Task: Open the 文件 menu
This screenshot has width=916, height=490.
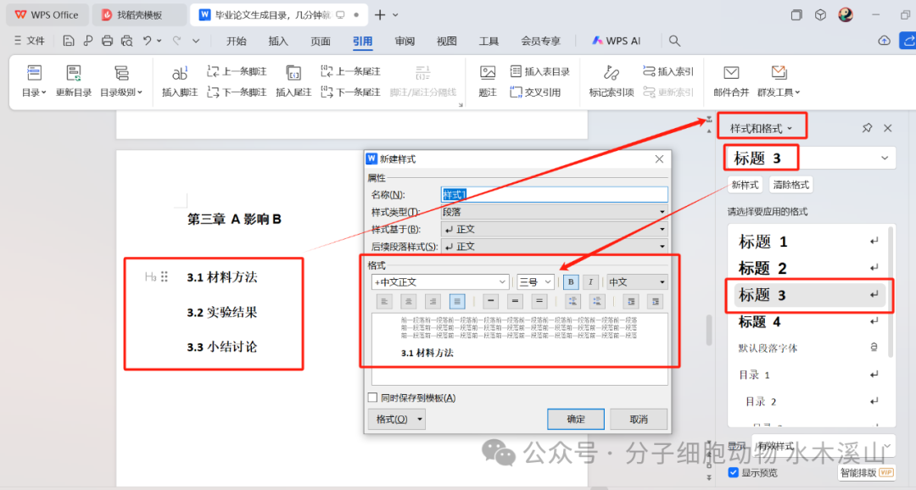Action: pyautogui.click(x=29, y=41)
